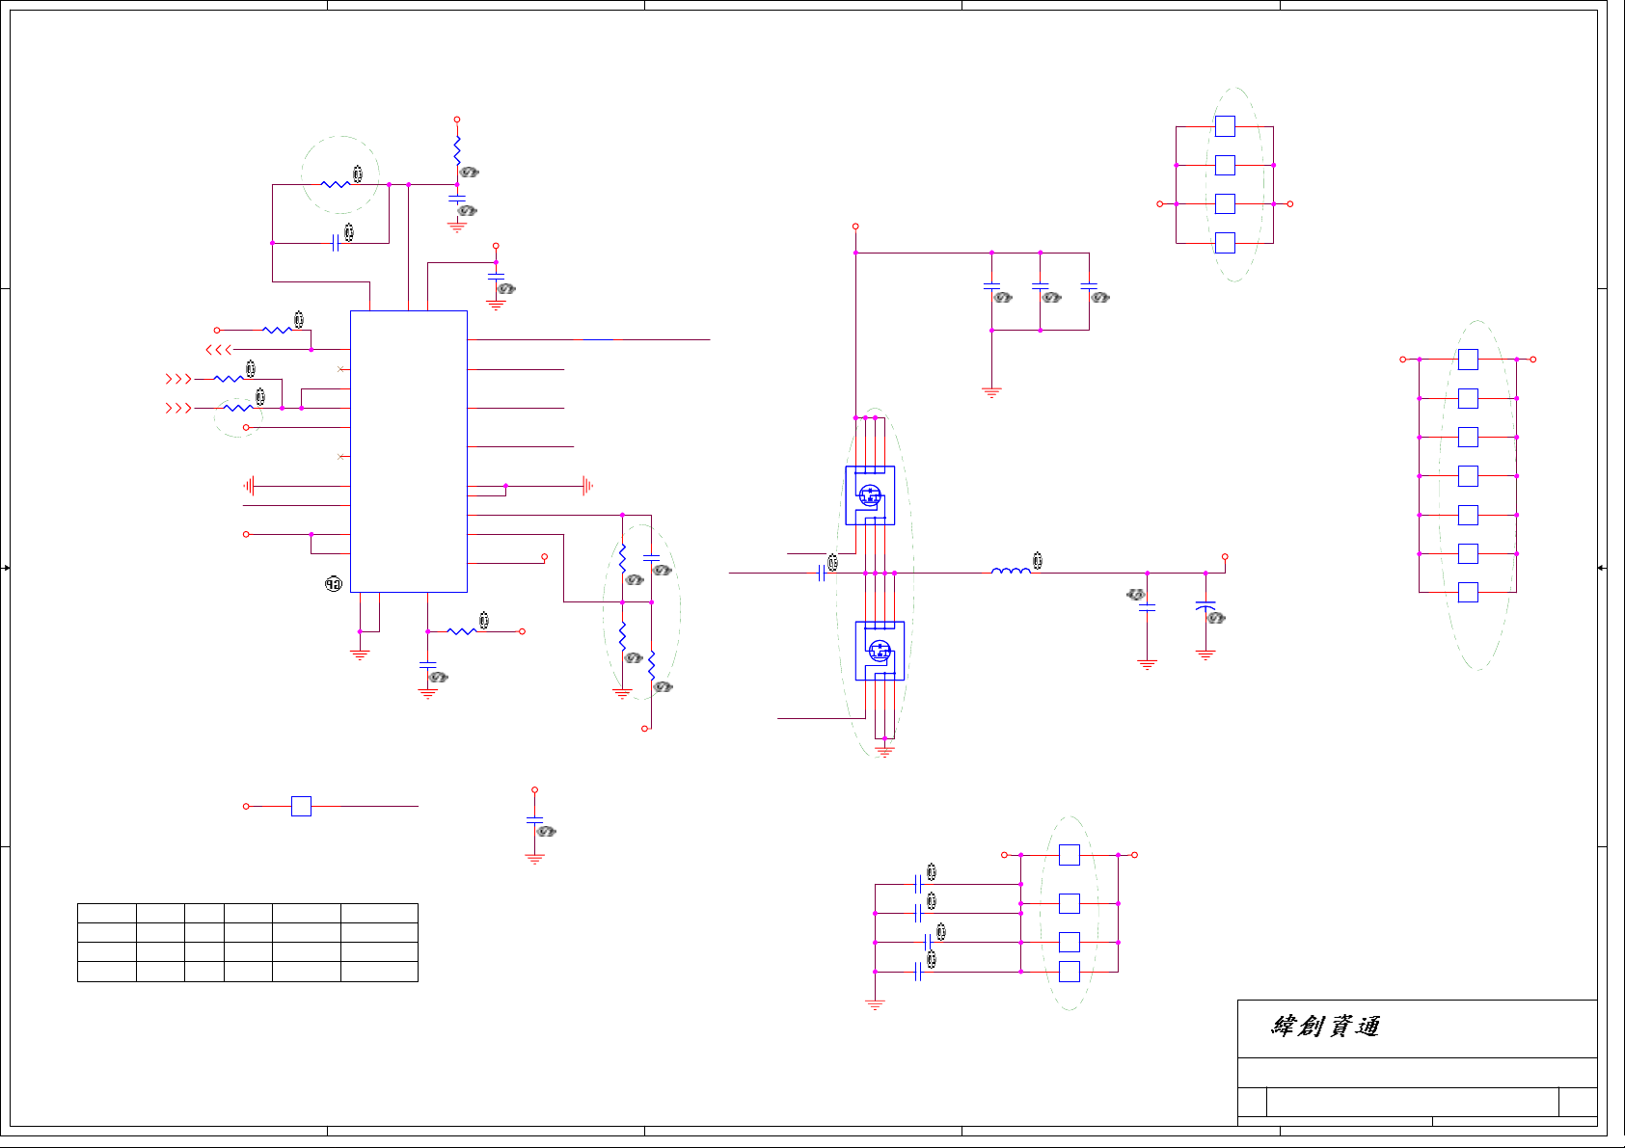This screenshot has width=1625, height=1148.
Task: Click the Wistron 緯創資通 logo text
Action: [1325, 1027]
